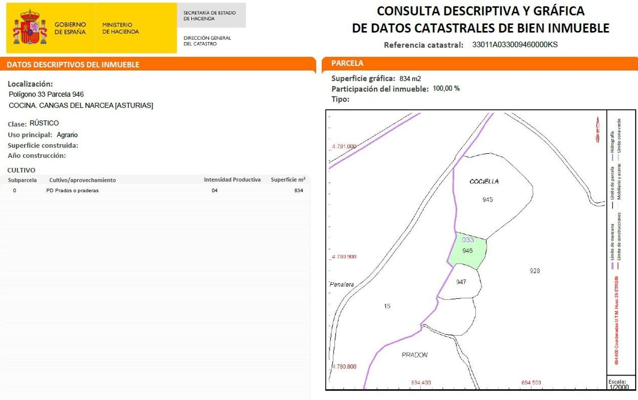Screen dimensions: 638x400
Task: Click the DIRECCIÓN GENERAL DEL CATASTRO link
Action: (208, 40)
